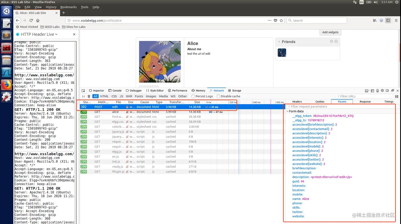
Task: Open the Most Visited bookmarks
Action: (x=27, y=27)
